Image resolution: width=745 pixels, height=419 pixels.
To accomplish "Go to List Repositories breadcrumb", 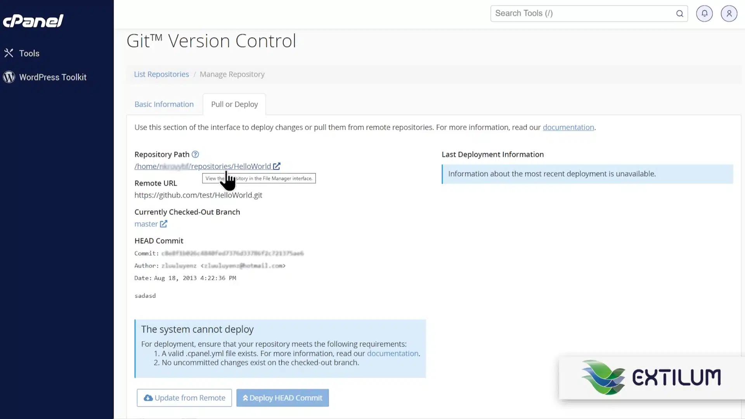I will pyautogui.click(x=161, y=74).
